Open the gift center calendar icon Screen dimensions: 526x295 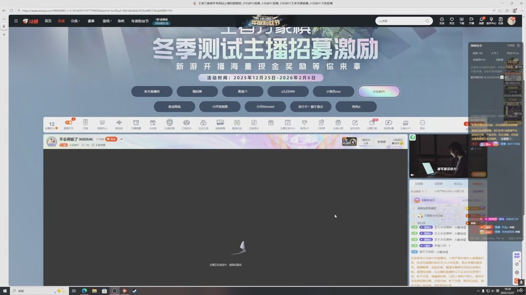pos(338,124)
